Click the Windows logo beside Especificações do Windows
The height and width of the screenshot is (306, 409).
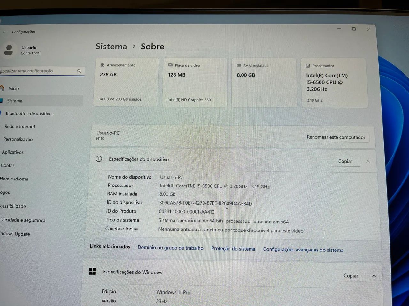coord(92,271)
